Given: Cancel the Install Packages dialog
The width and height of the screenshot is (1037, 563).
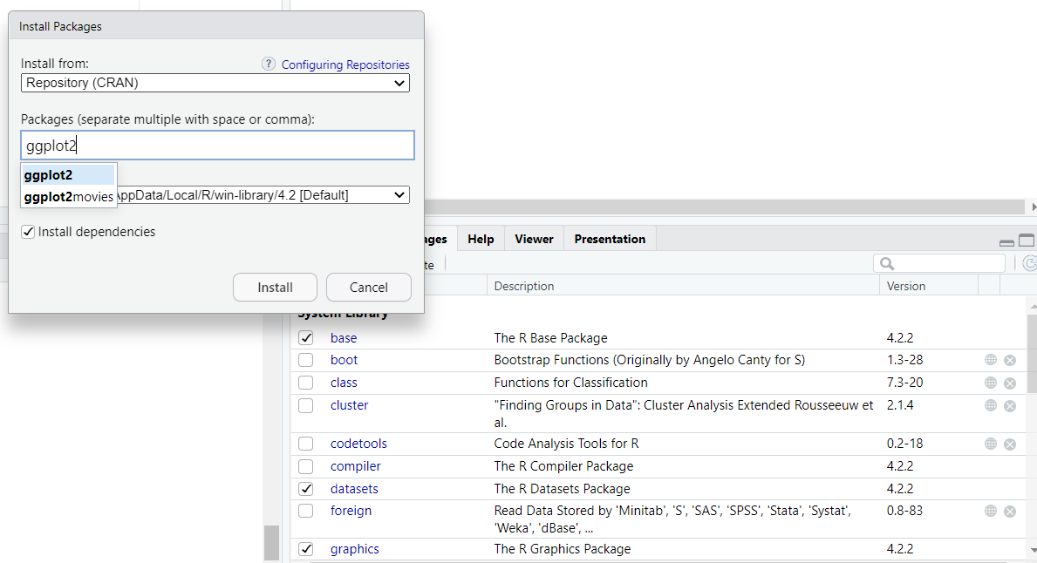Looking at the screenshot, I should (368, 288).
